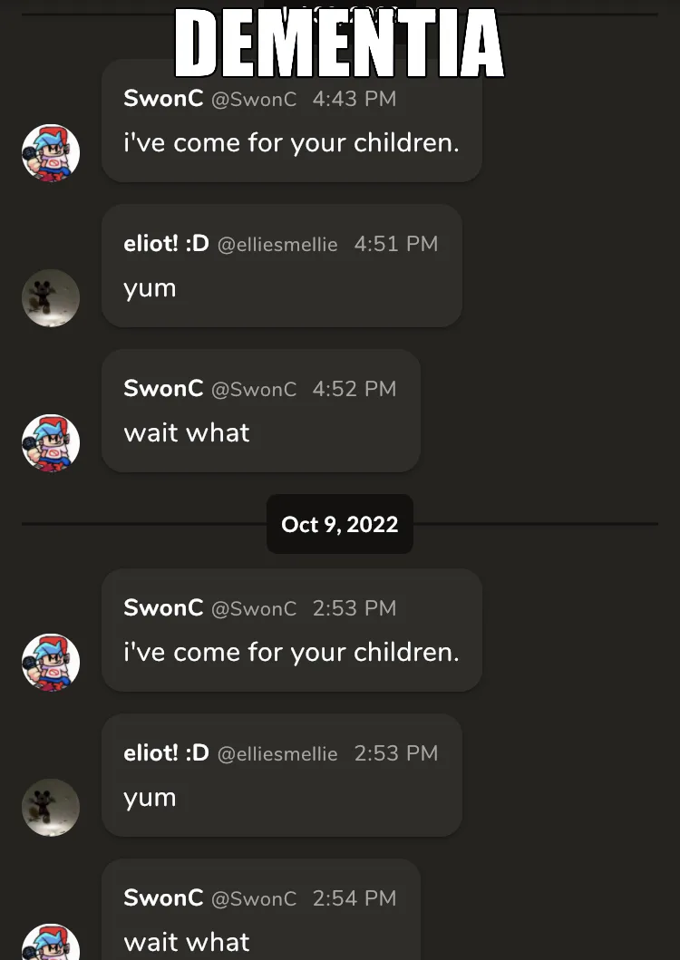
Task: Click the eliot! :D username at 4:51 PM
Action: pyautogui.click(x=166, y=244)
